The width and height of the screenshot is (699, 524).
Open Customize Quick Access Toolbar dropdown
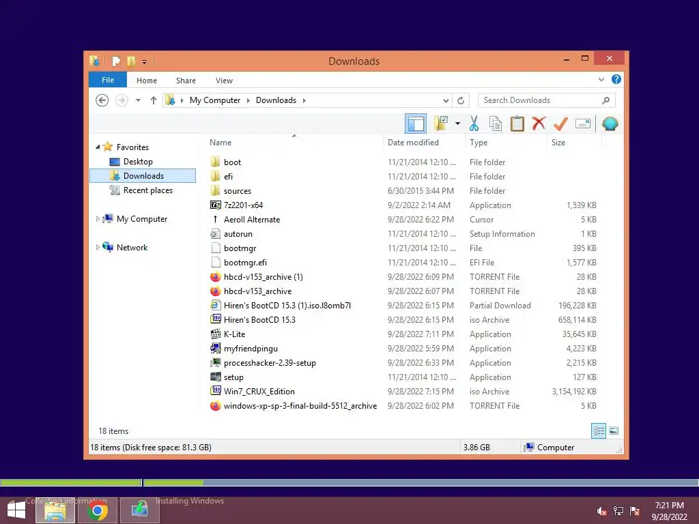tap(145, 62)
